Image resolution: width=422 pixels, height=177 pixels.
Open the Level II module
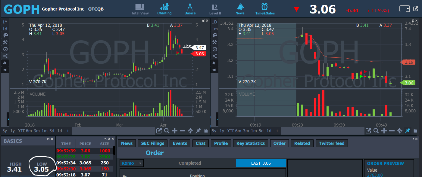click(215, 9)
